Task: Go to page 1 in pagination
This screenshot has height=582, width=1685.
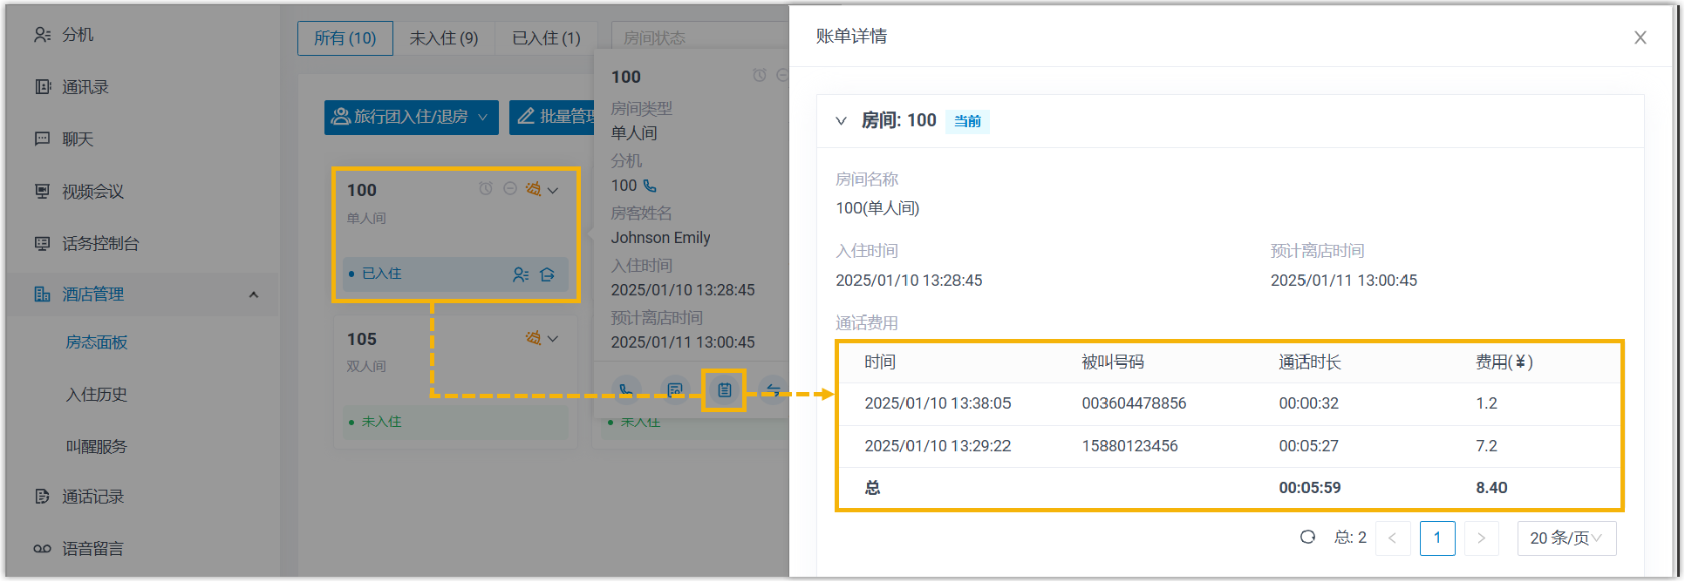Action: (1436, 538)
